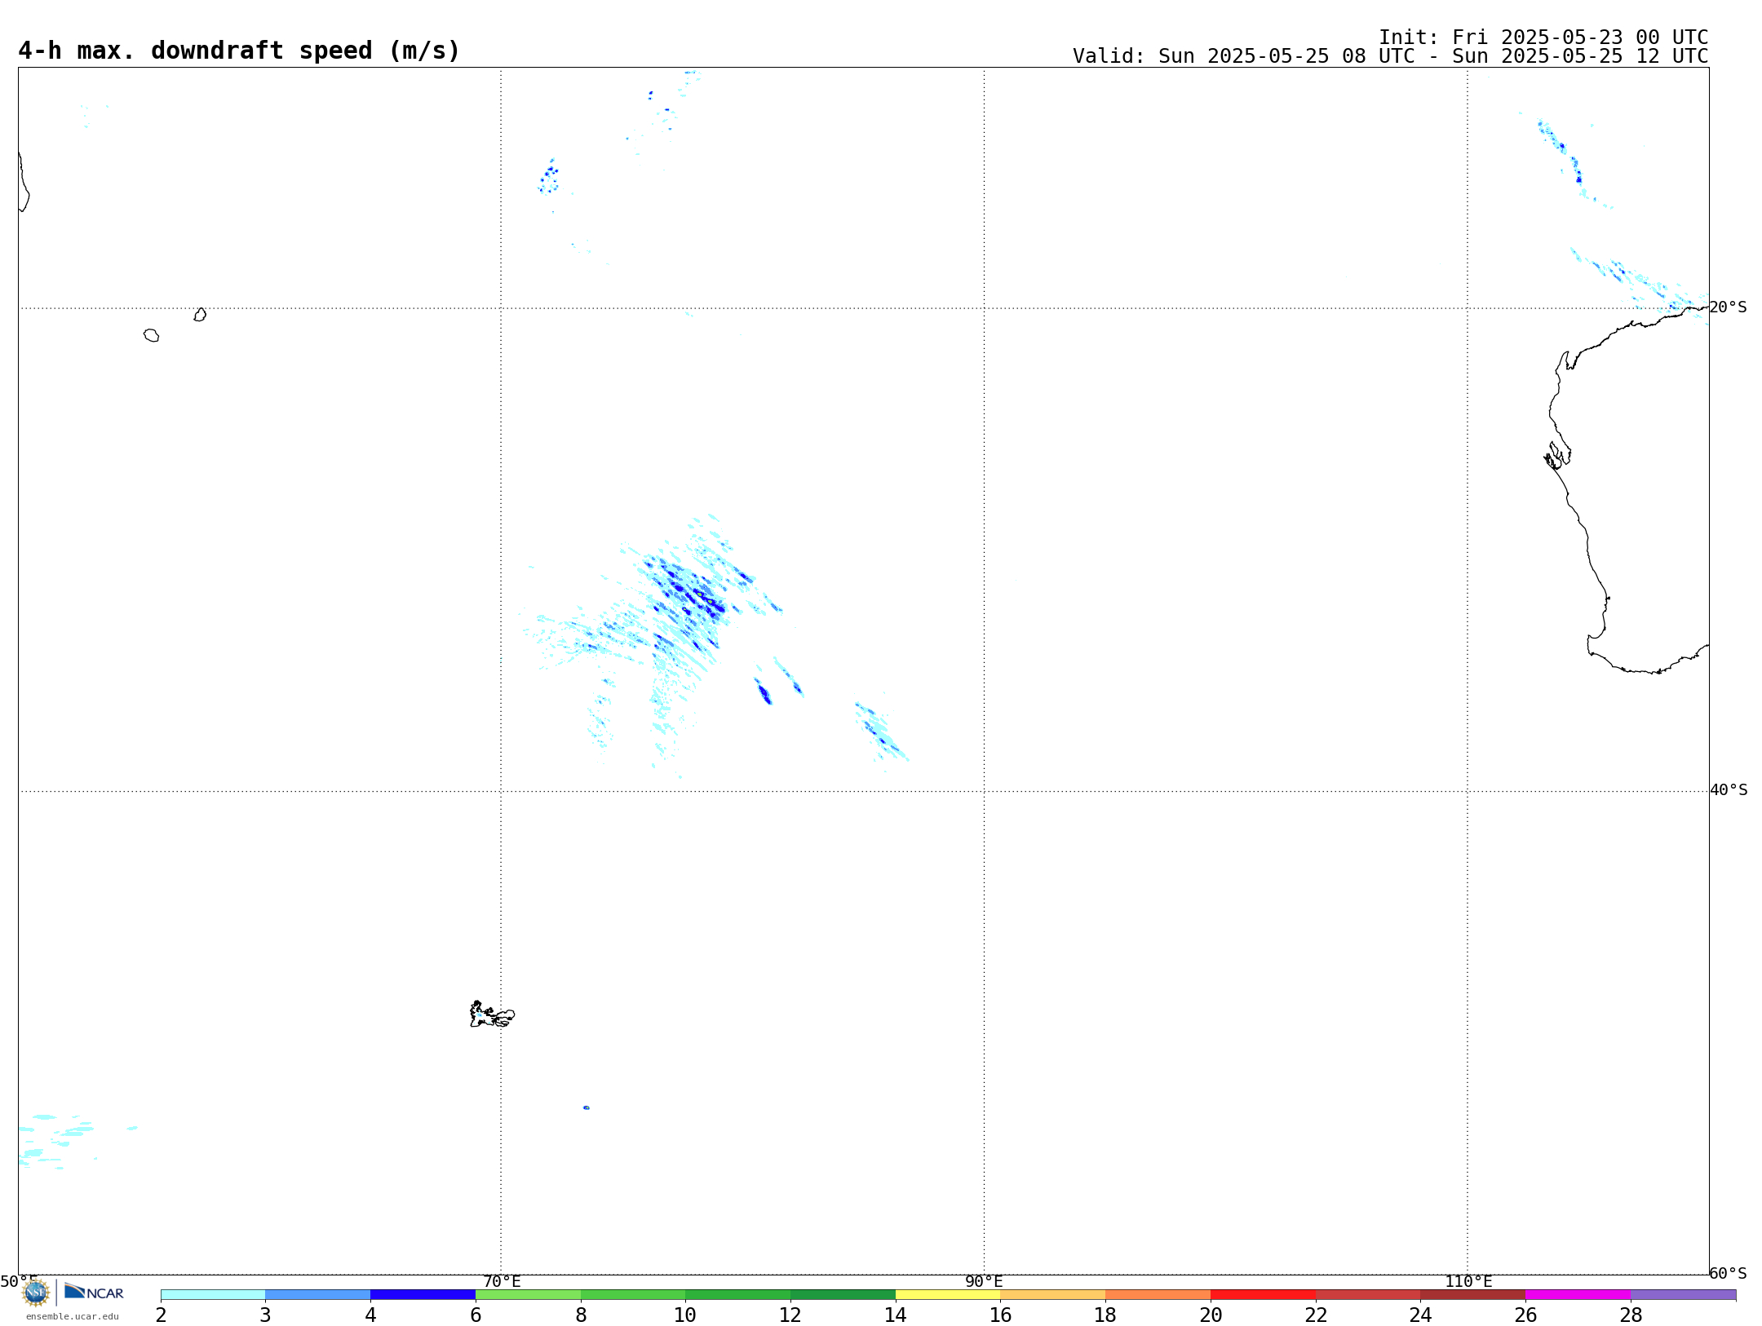Click the light blue 3–4 colorbar swatch
1762x1326 pixels.
coord(317,1294)
